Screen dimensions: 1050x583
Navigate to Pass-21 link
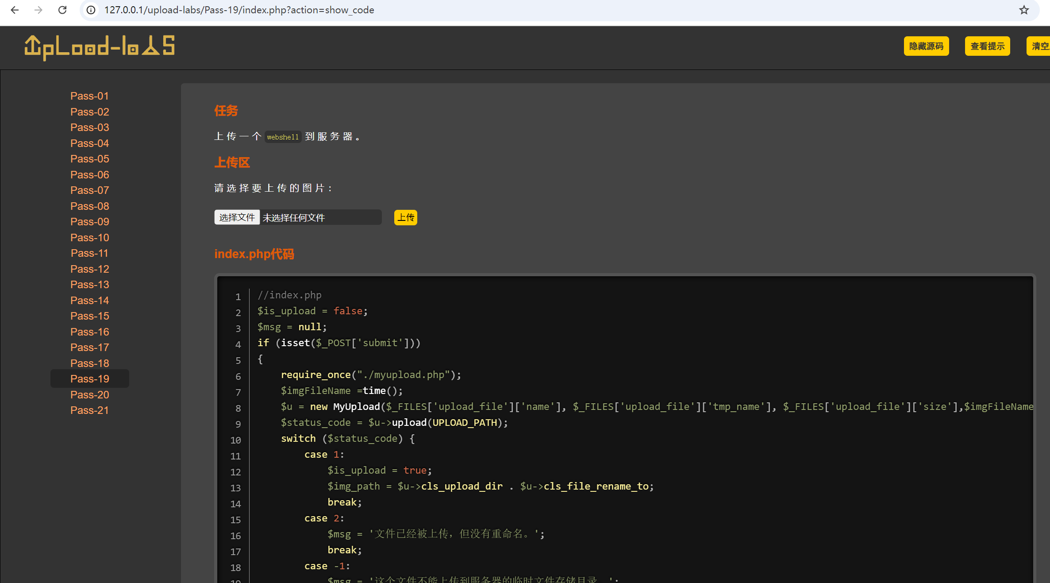89,410
